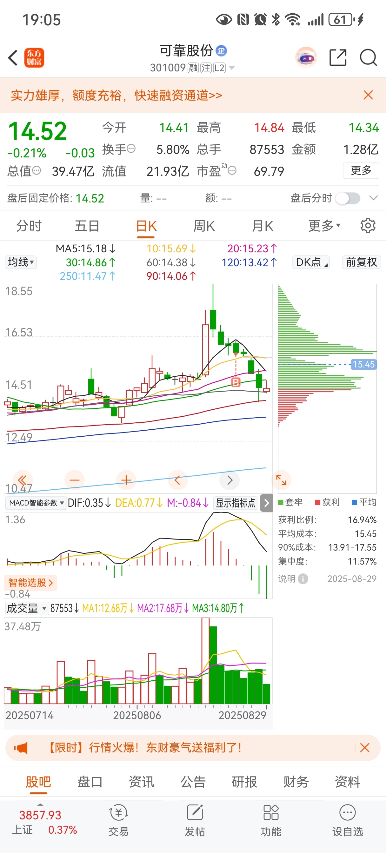Tap the 前复权 adjustment button
The height and width of the screenshot is (853, 386).
point(362,262)
